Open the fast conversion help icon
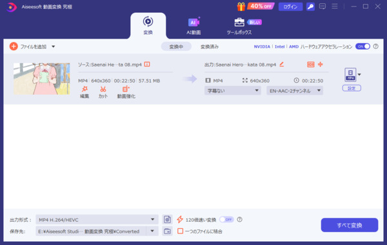Image resolution: width=387 pixels, height=245 pixels. (x=239, y=219)
